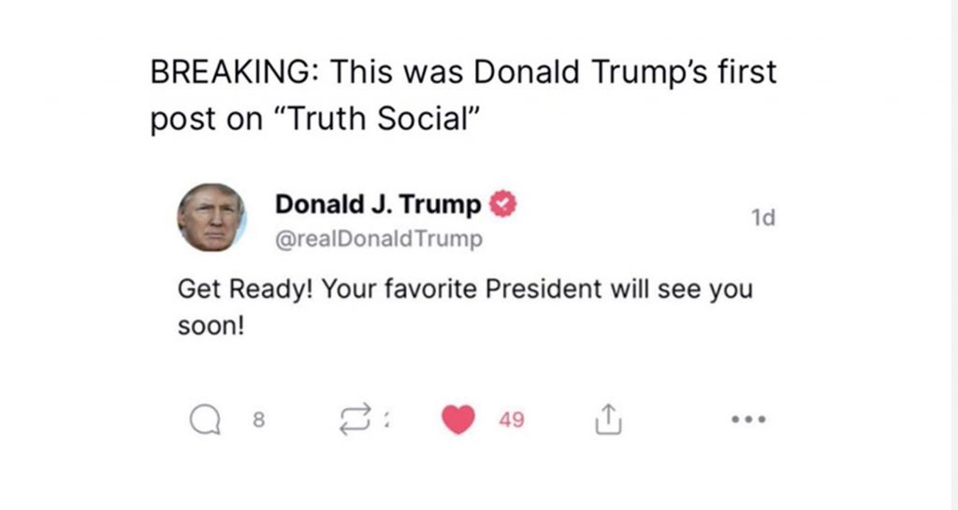Open the profile picture avatar
This screenshot has width=958, height=510.
click(x=211, y=218)
